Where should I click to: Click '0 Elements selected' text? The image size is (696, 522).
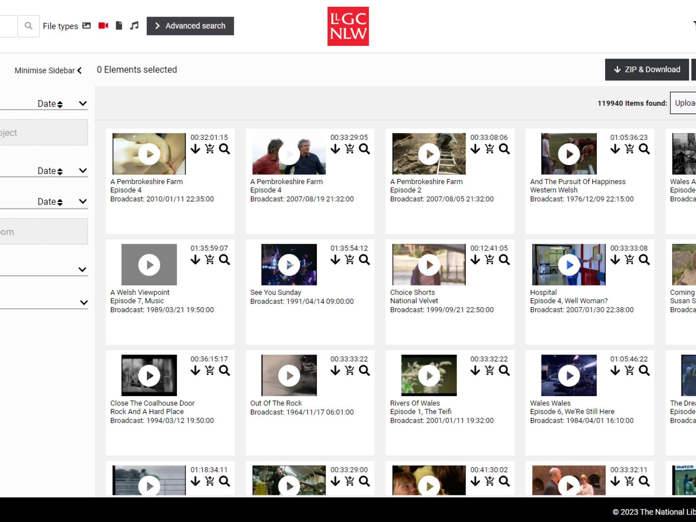pos(137,70)
